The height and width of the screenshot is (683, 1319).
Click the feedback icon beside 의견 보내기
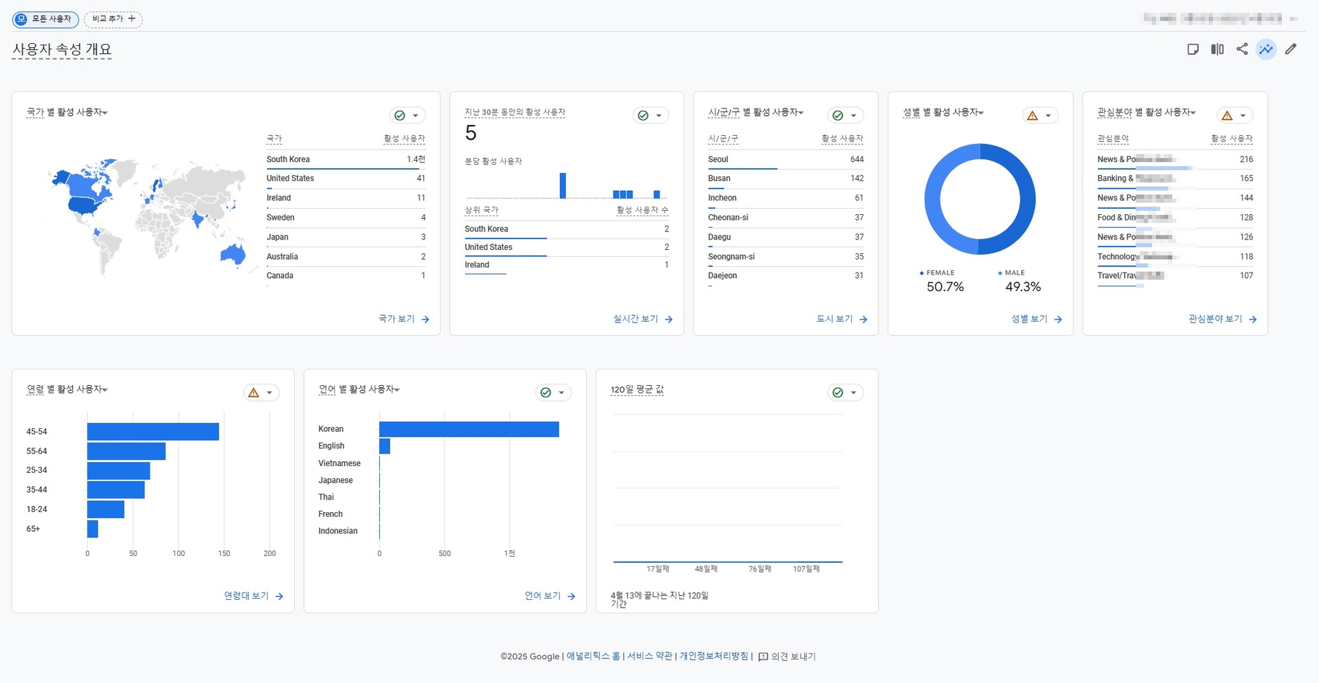[763, 657]
